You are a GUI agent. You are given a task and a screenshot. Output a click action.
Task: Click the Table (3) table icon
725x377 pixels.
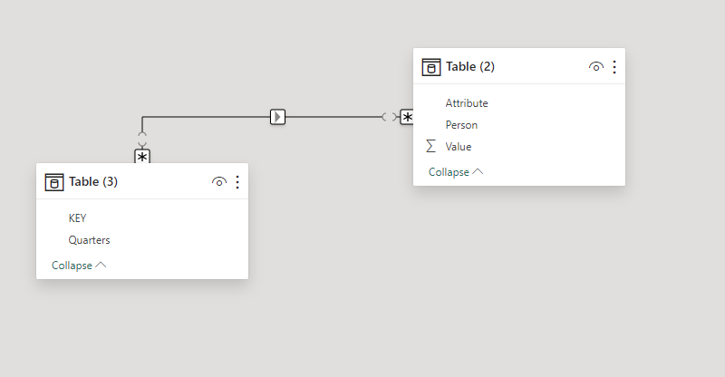[54, 182]
